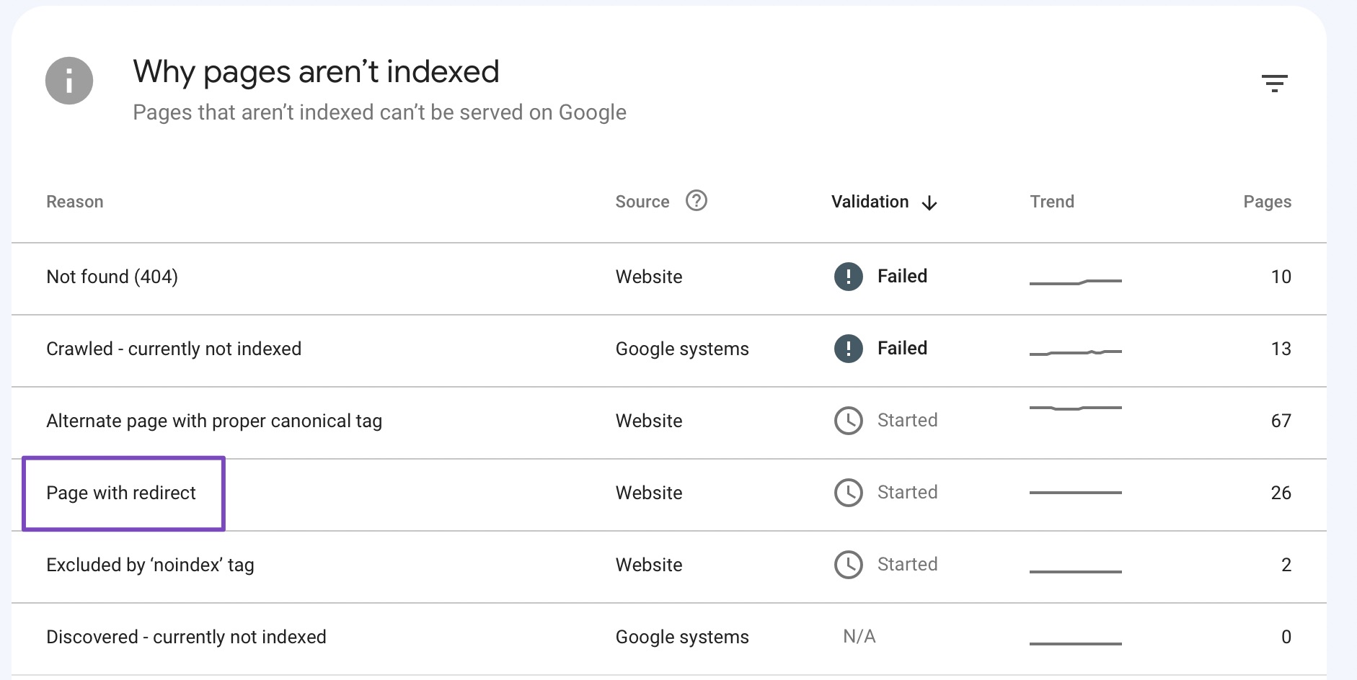Click trend sparkline for Excluded by noindex
The width and height of the screenshot is (1357, 680).
pos(1076,572)
